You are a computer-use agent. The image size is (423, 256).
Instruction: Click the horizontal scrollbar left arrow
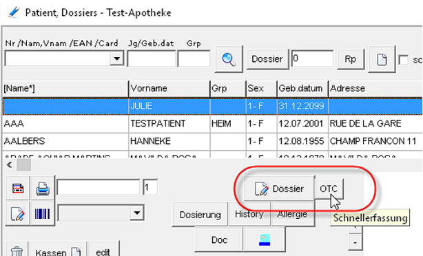click(10, 164)
